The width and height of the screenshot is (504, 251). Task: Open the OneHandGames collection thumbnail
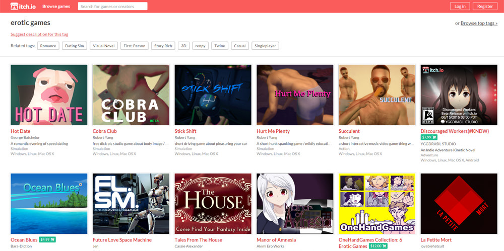[x=377, y=204]
